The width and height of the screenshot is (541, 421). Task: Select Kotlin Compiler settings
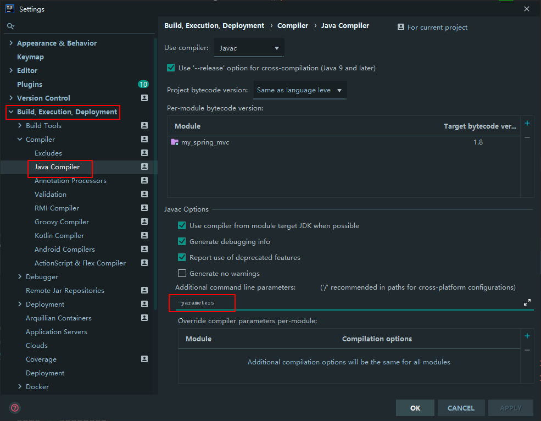click(59, 236)
